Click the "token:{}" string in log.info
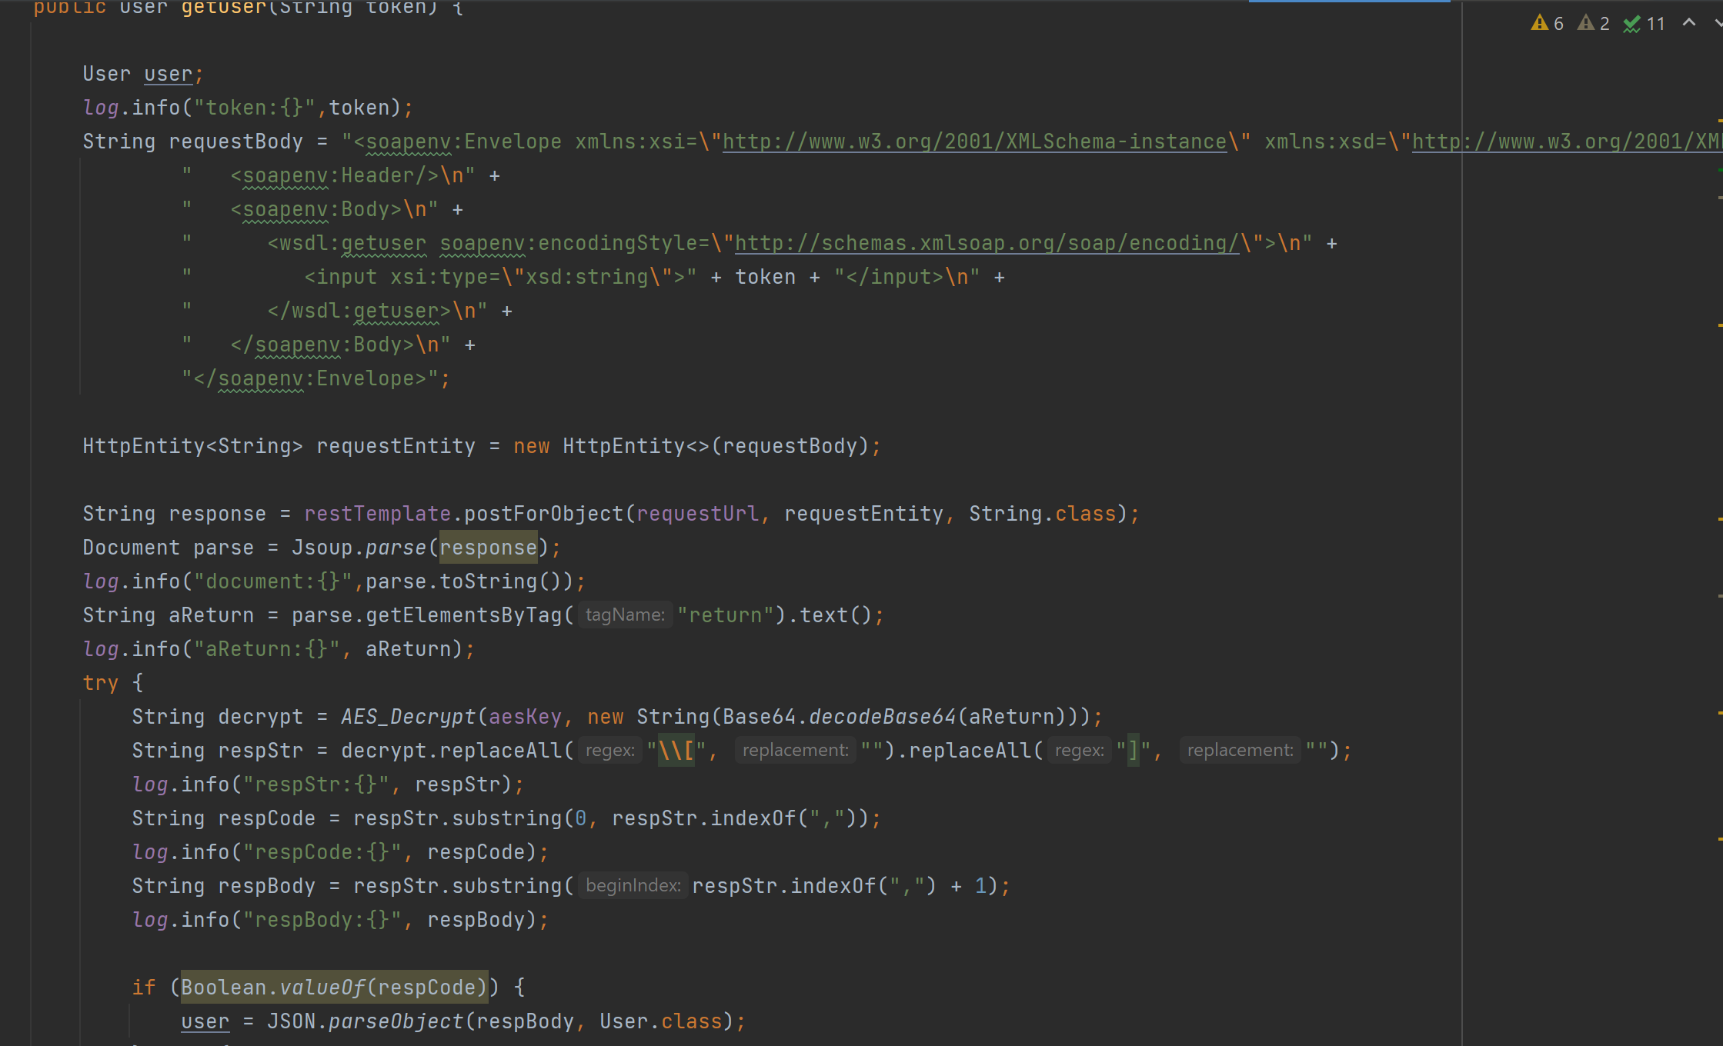The height and width of the screenshot is (1046, 1723). (255, 108)
